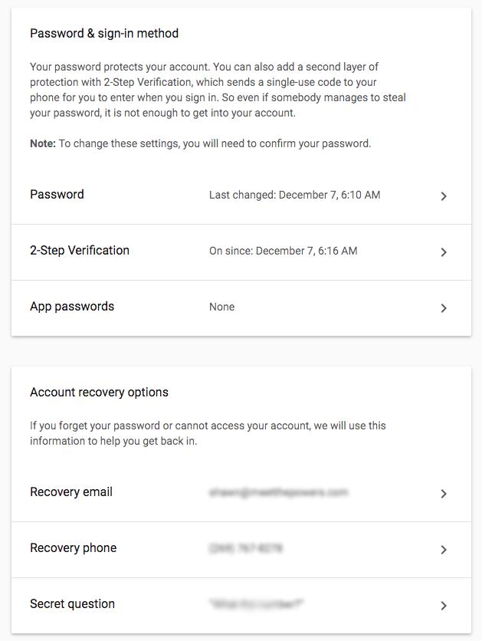
Task: Open the App passwords label
Action: [x=72, y=307]
